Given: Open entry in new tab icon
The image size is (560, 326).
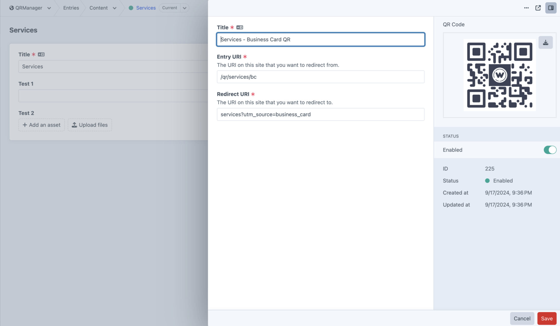Looking at the screenshot, I should 538,8.
